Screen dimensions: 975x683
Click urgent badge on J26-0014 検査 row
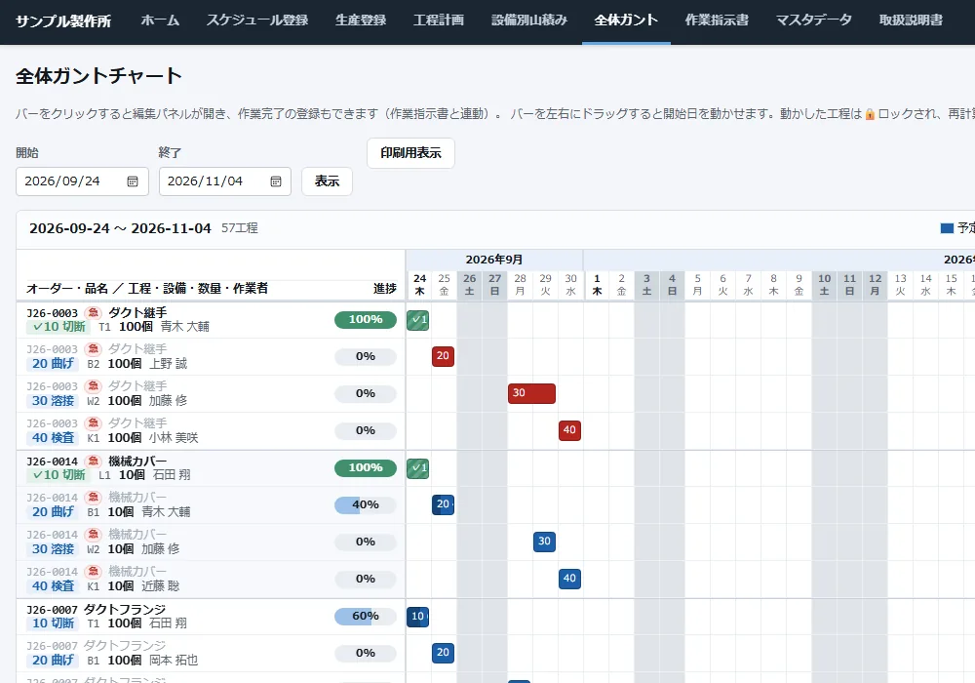click(93, 572)
